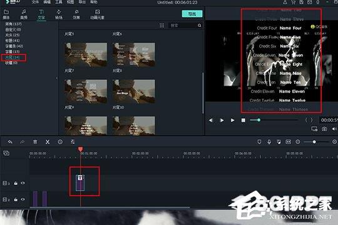The height and width of the screenshot is (225, 338).
Task: Open the 帮助 menu
Action: (93, 2)
